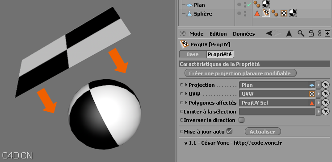
Task: Click the Caractéristiques de la Propriété header
Action: point(255,64)
